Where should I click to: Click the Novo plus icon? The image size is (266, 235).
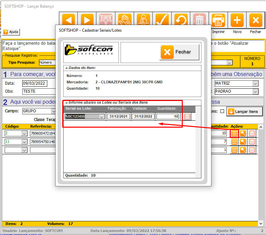(x=237, y=20)
